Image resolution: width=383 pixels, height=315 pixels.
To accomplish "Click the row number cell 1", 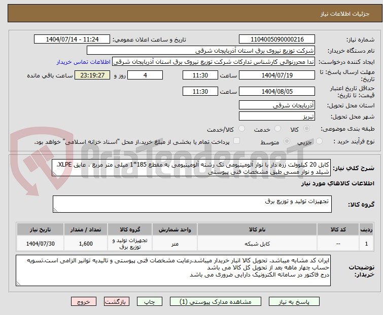I will 366,244.
